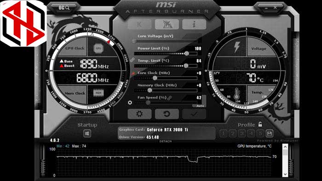The width and height of the screenshot is (322, 181).
Task: Close the Afterburner window
Action: [x=275, y=8]
